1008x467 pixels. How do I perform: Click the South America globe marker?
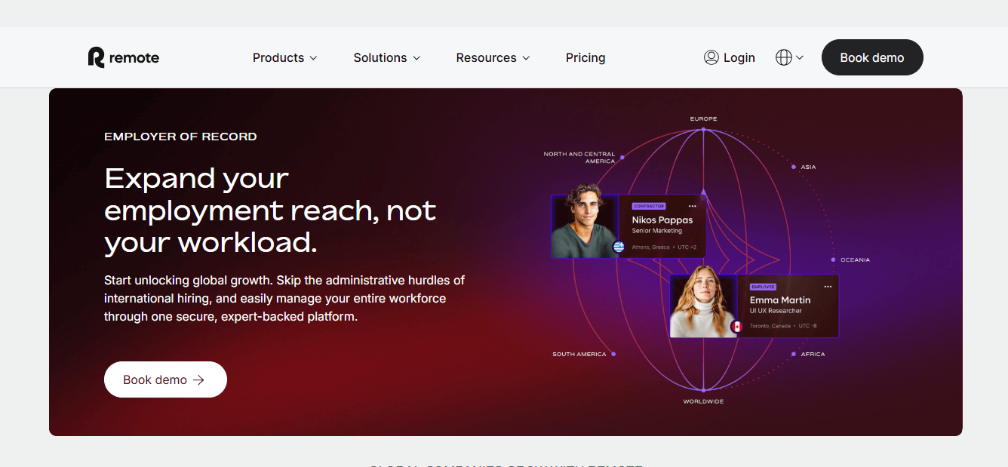coord(613,354)
